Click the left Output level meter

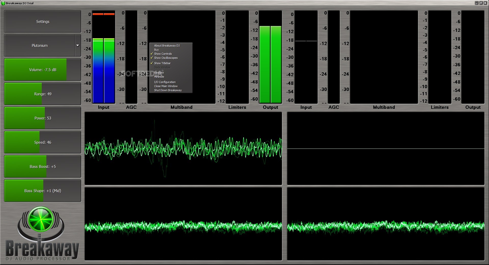(270, 57)
